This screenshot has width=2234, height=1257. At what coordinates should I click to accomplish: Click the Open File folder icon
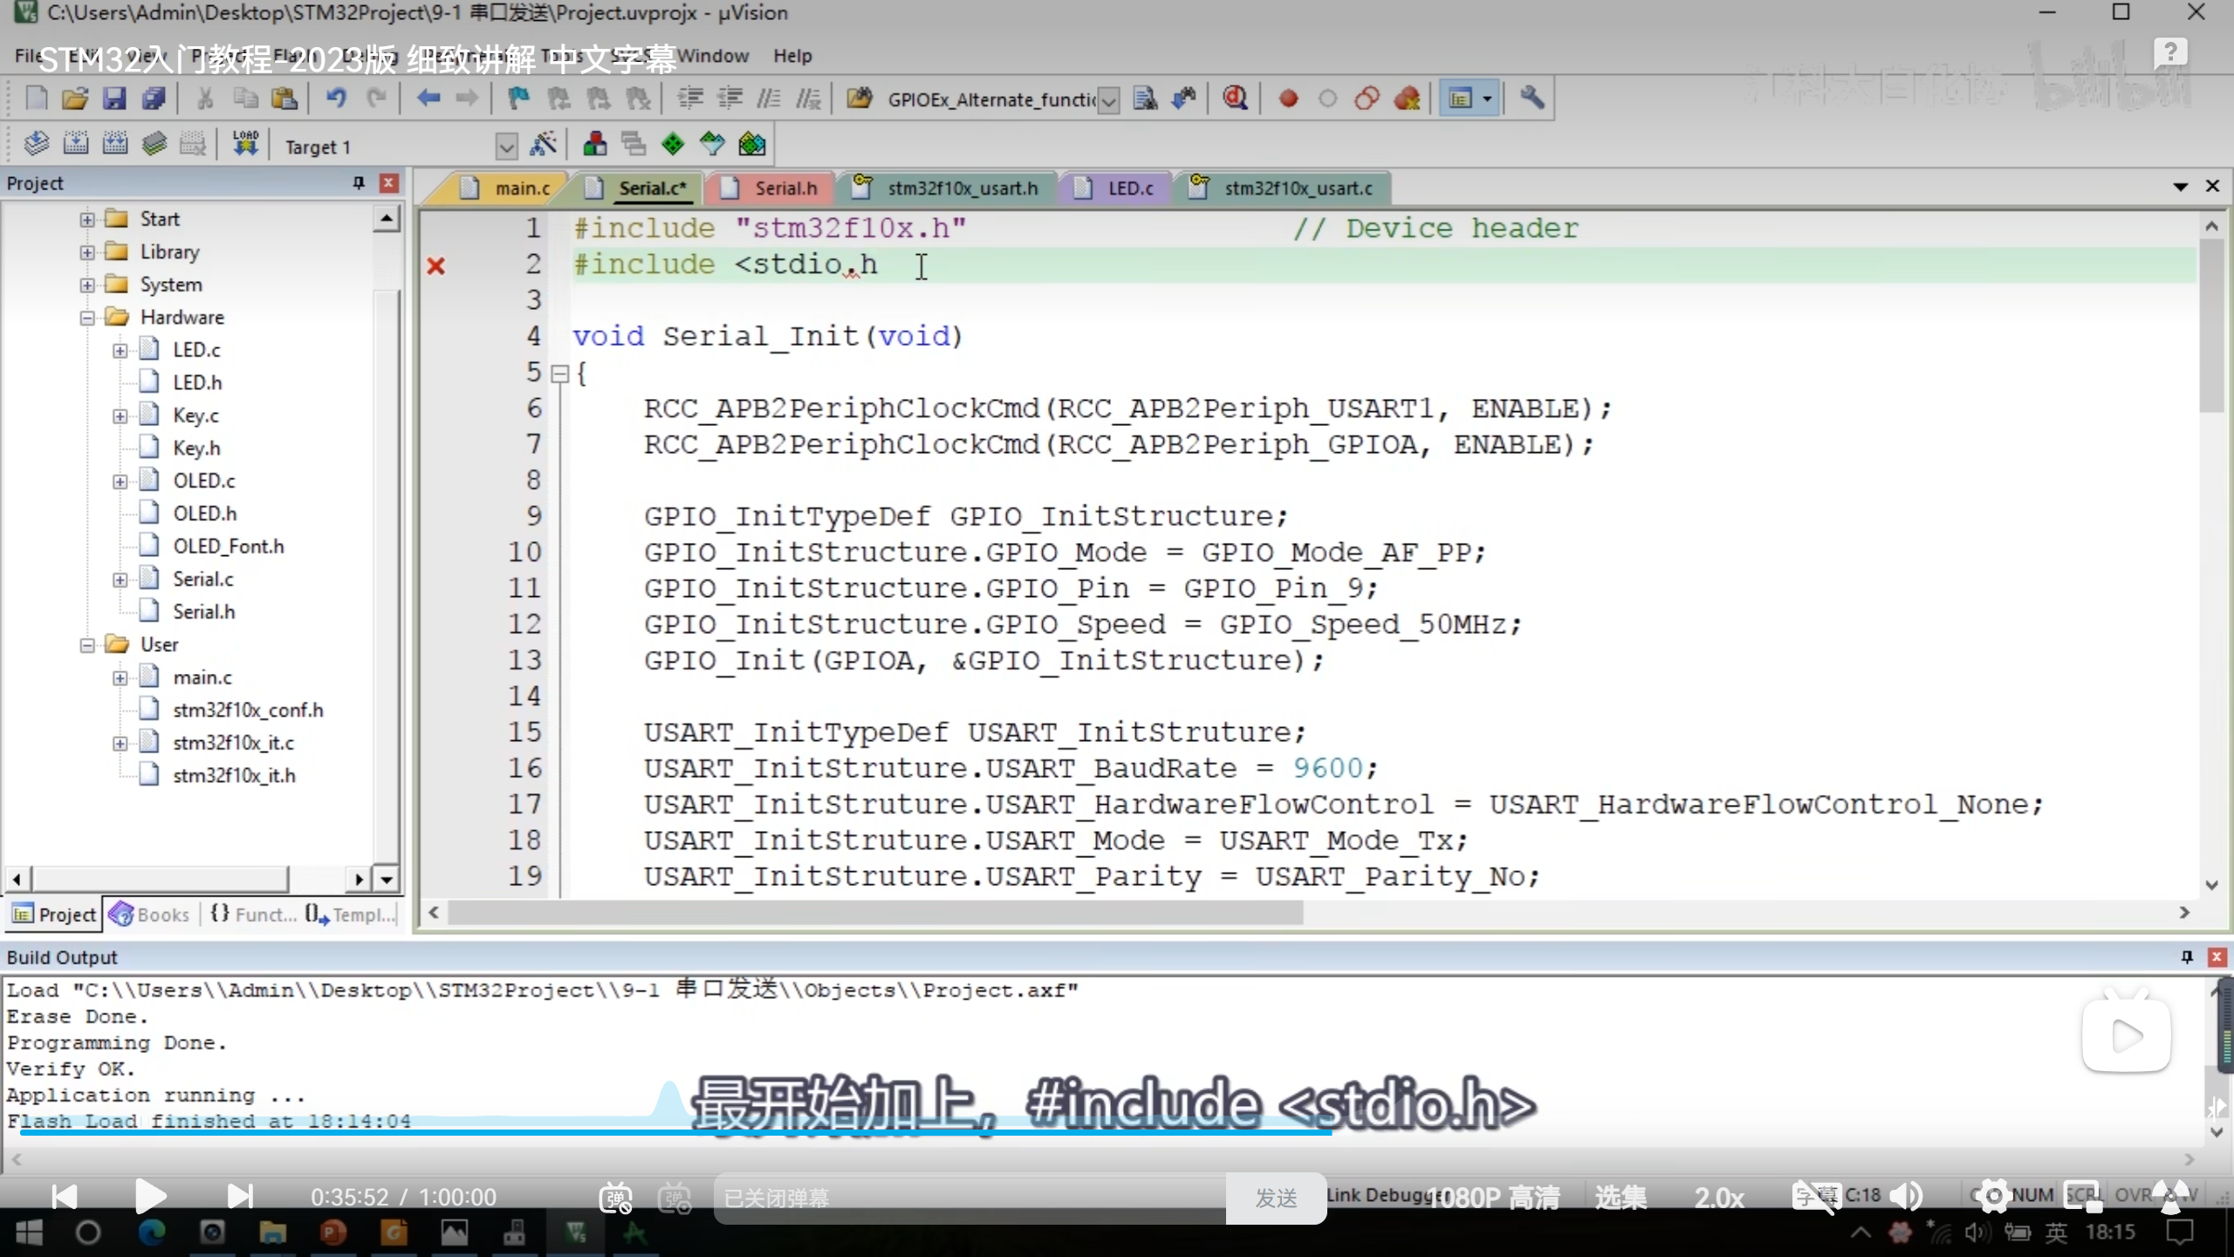point(75,99)
